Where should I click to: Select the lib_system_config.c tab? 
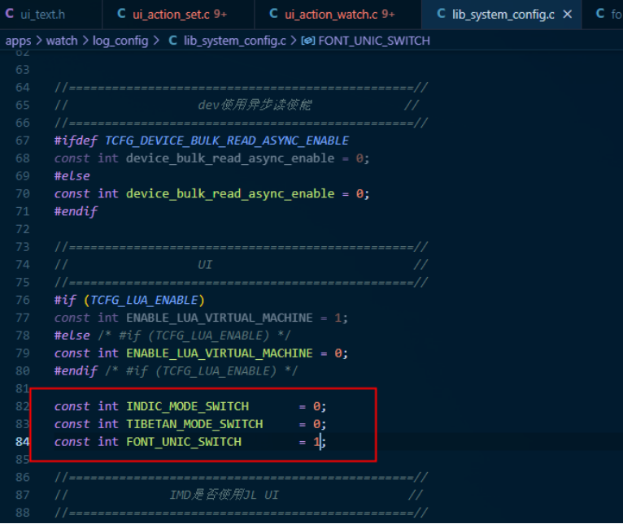pos(503,15)
